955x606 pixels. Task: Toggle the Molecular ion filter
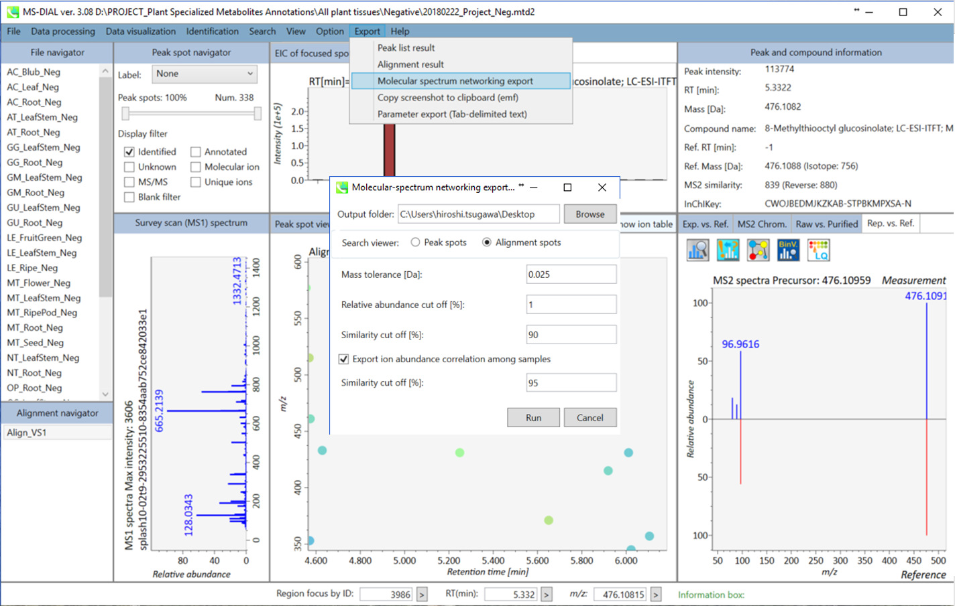(196, 167)
